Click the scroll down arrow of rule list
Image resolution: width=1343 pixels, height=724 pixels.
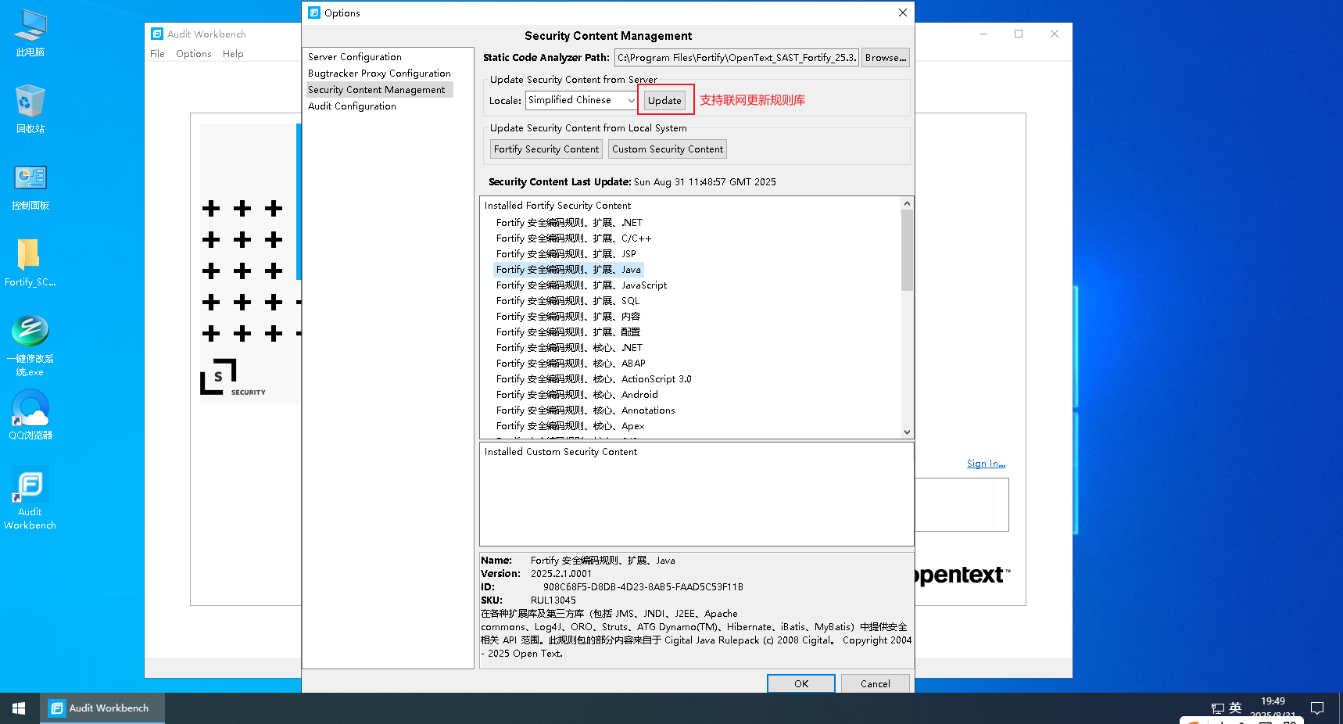(907, 432)
